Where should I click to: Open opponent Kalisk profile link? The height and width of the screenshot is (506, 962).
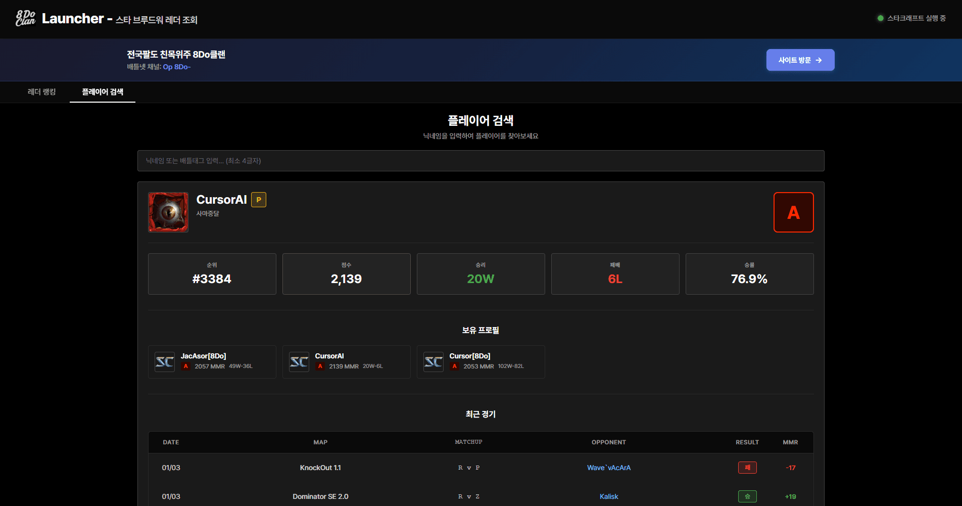tap(609, 496)
